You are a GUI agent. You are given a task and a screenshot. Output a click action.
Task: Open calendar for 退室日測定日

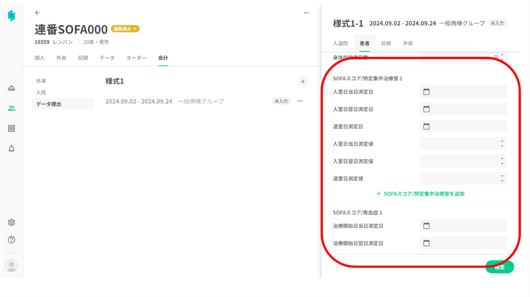[x=426, y=126]
